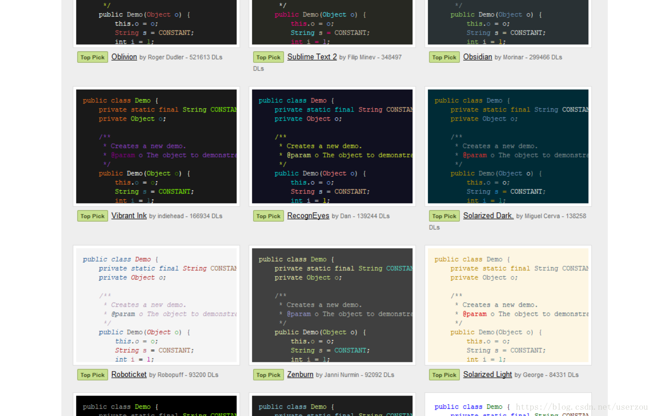Click the text 'by Filip Minev - 348497'

point(370,57)
